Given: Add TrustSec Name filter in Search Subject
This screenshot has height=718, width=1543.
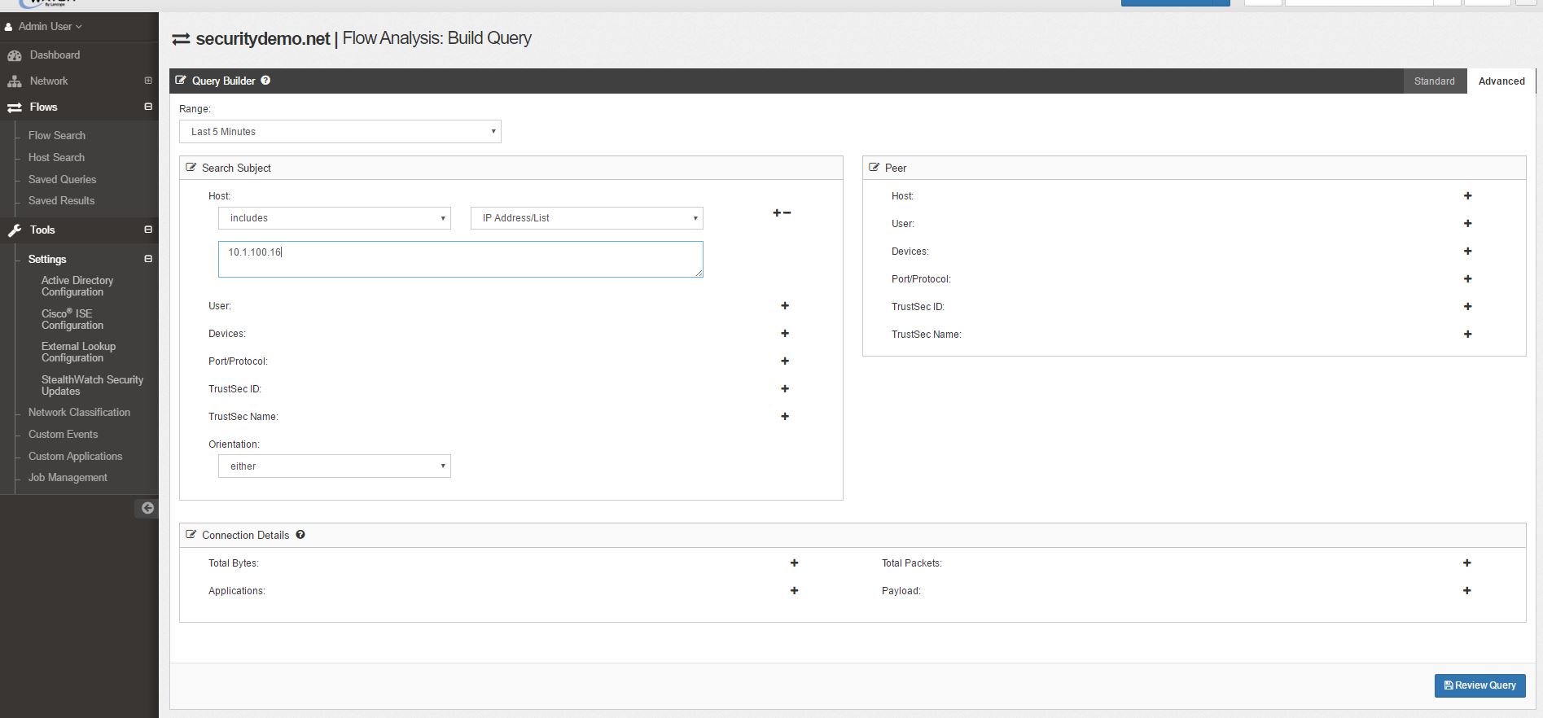Looking at the screenshot, I should pos(785,417).
